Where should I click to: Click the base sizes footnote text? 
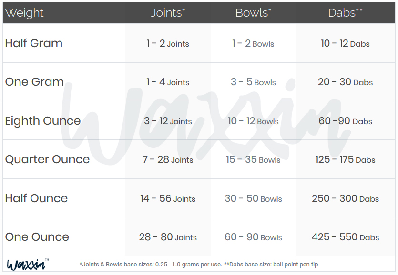199,265
